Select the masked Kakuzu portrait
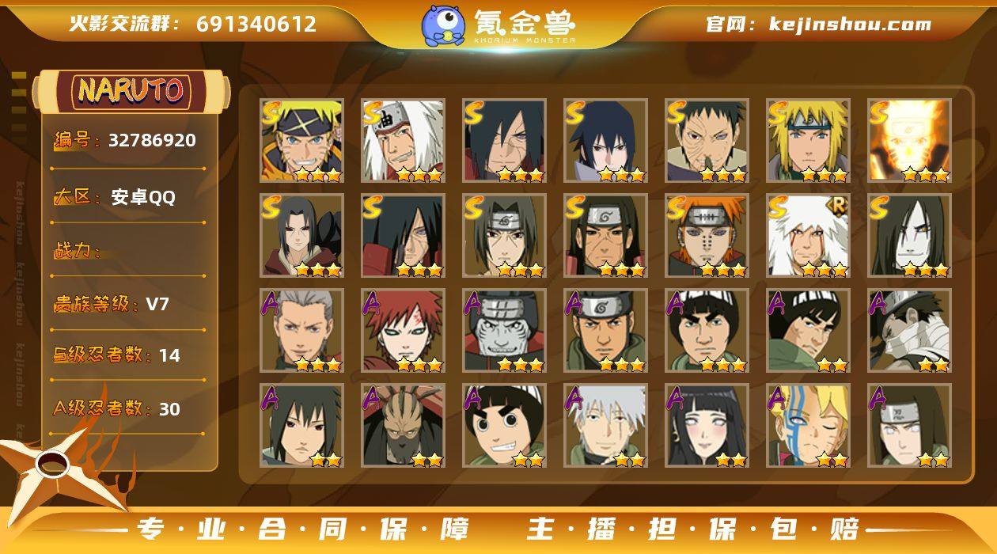This screenshot has height=554, width=997. 403,426
